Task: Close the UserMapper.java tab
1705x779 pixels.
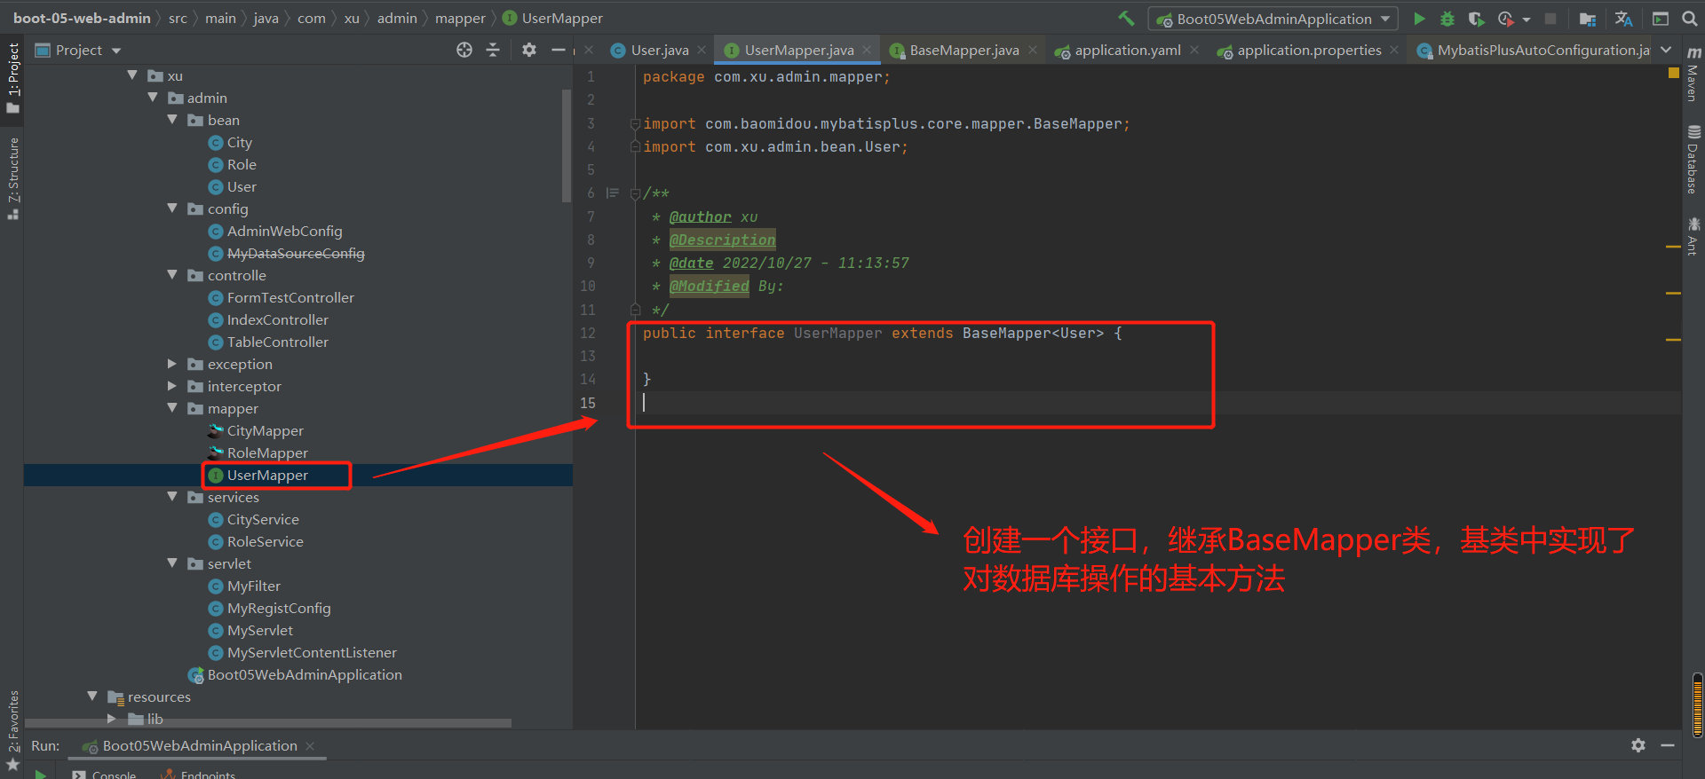Action: [x=868, y=51]
